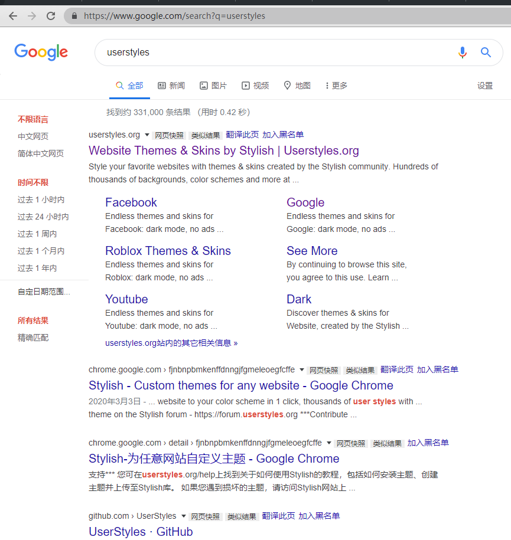
Task: Open the Facebook sitelink
Action: point(131,202)
